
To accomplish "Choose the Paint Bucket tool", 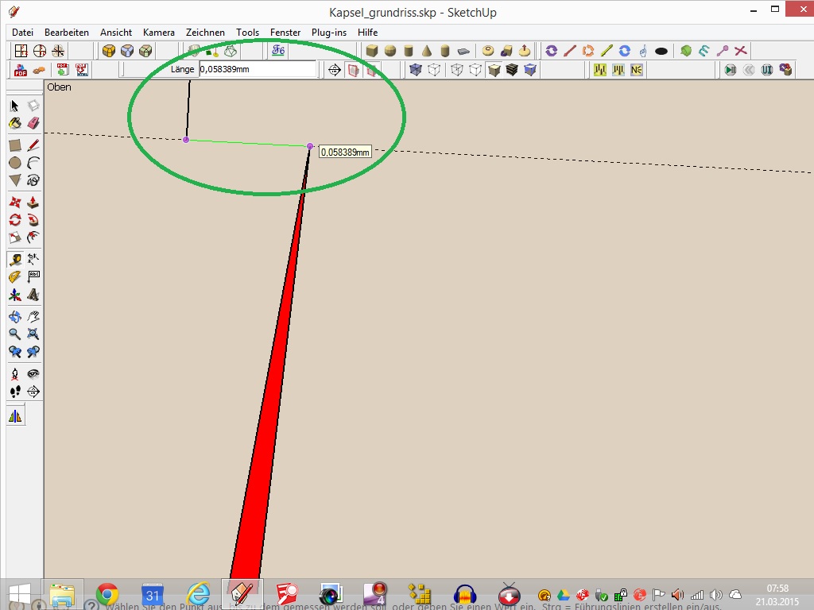I will click(14, 123).
